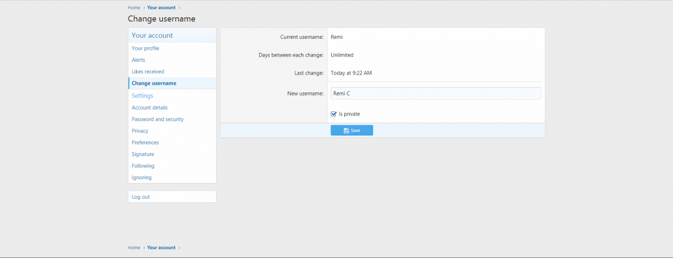Click Home in the bottom breadcrumb

click(x=134, y=248)
